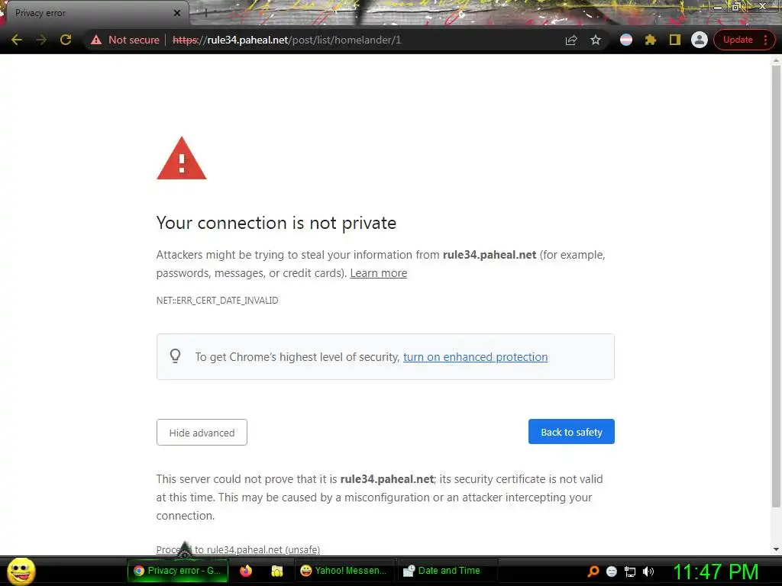Click the red warning triangle graphic
782x586 pixels.
tap(182, 159)
